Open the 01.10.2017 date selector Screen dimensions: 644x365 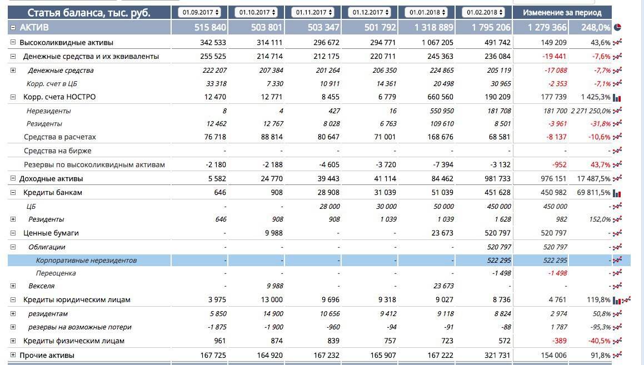256,12
